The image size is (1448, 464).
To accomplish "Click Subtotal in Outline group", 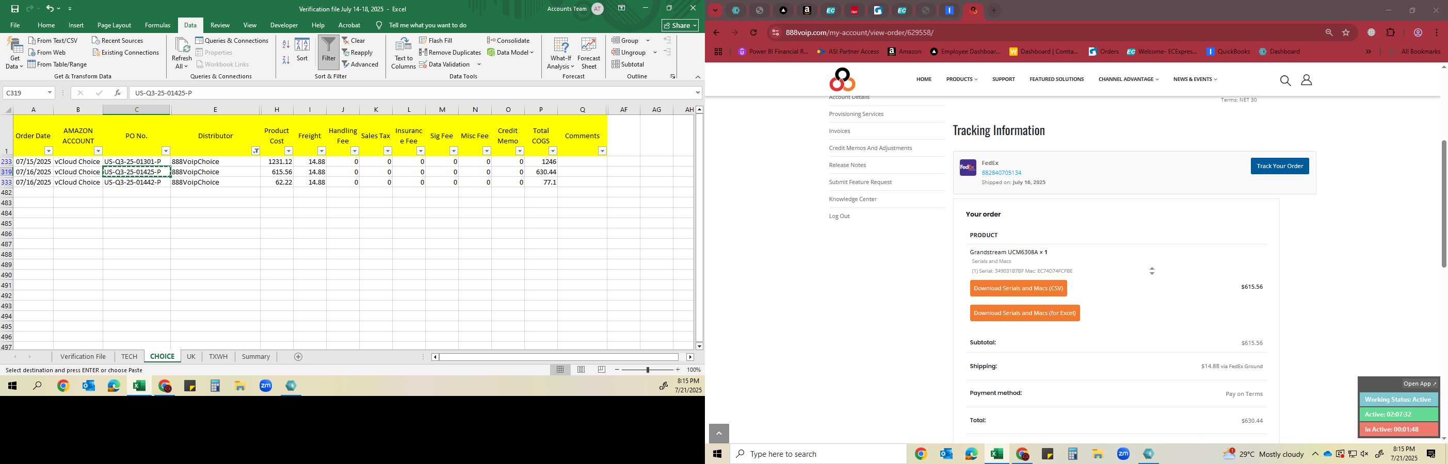I will (x=629, y=64).
